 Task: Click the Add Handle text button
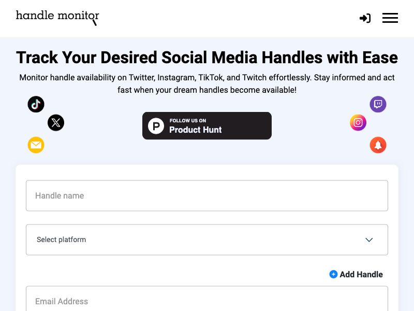(361, 275)
